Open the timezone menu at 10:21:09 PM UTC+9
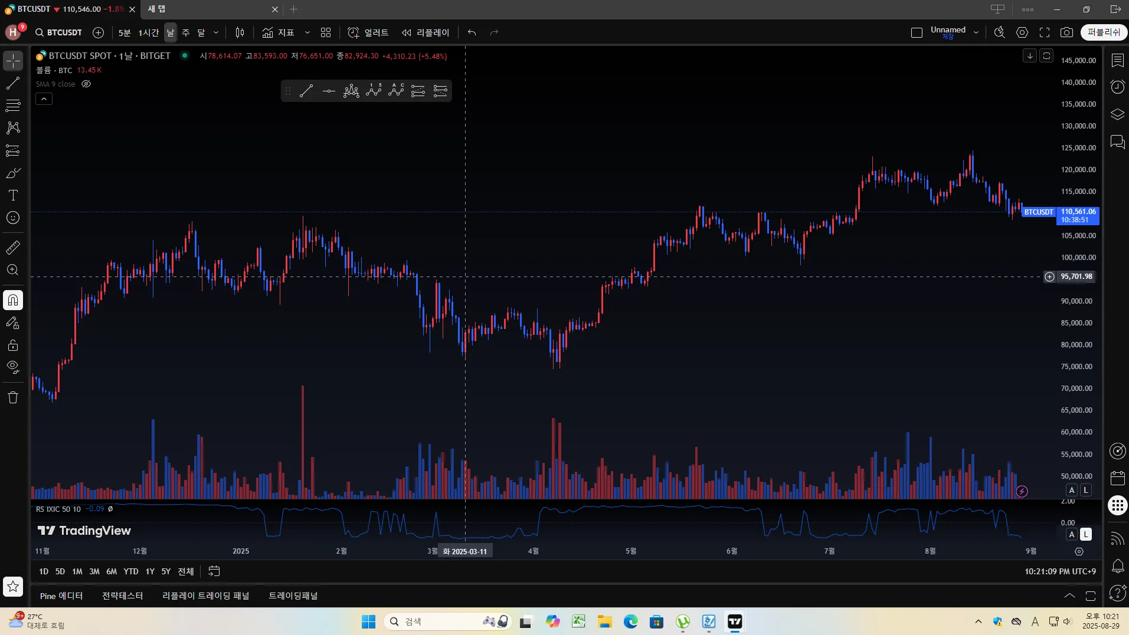Screen dimensions: 1129x635 1060,571
